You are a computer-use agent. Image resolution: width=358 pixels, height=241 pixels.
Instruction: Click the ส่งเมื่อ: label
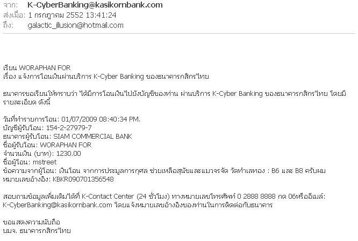pos(14,15)
